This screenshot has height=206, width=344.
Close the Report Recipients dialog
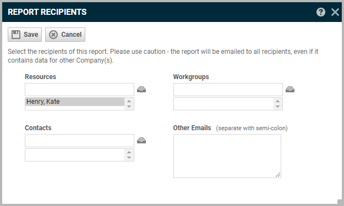tap(335, 12)
